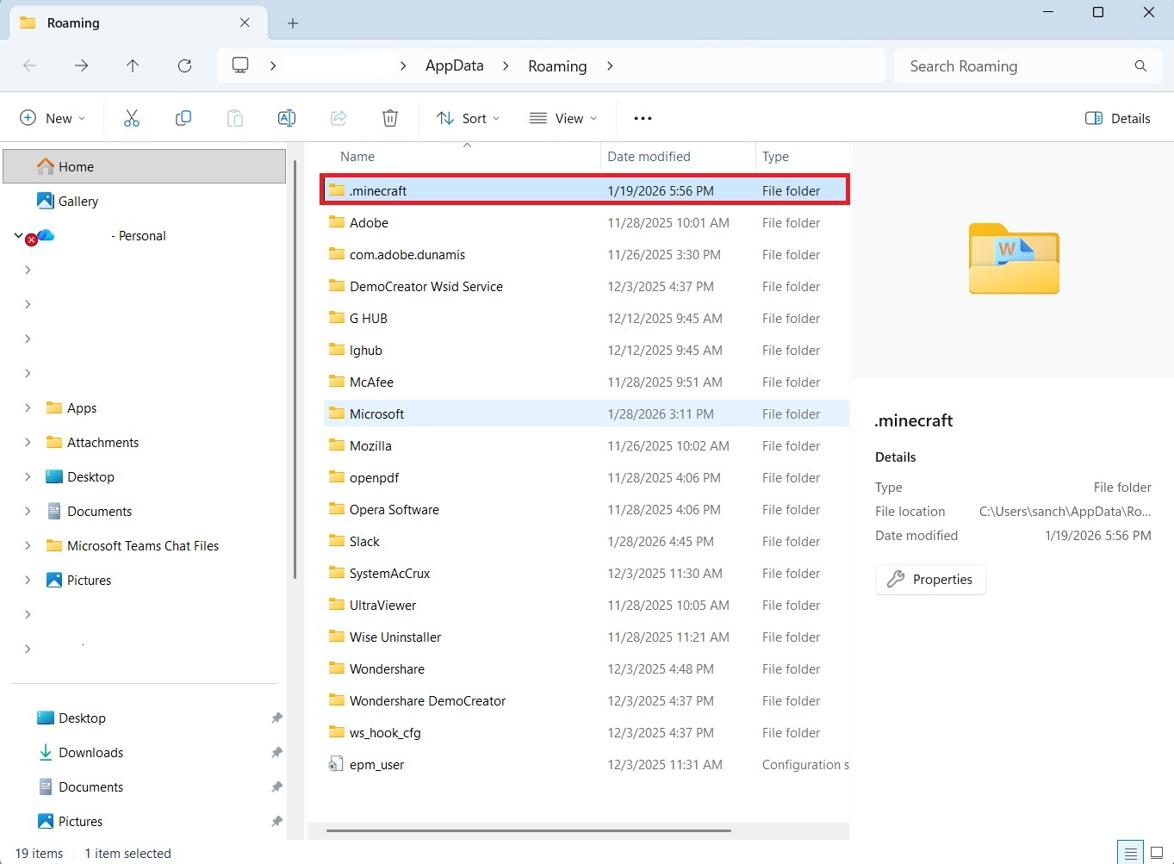Screen dimensions: 1174x864
Task: Refresh the folder view
Action: [184, 65]
